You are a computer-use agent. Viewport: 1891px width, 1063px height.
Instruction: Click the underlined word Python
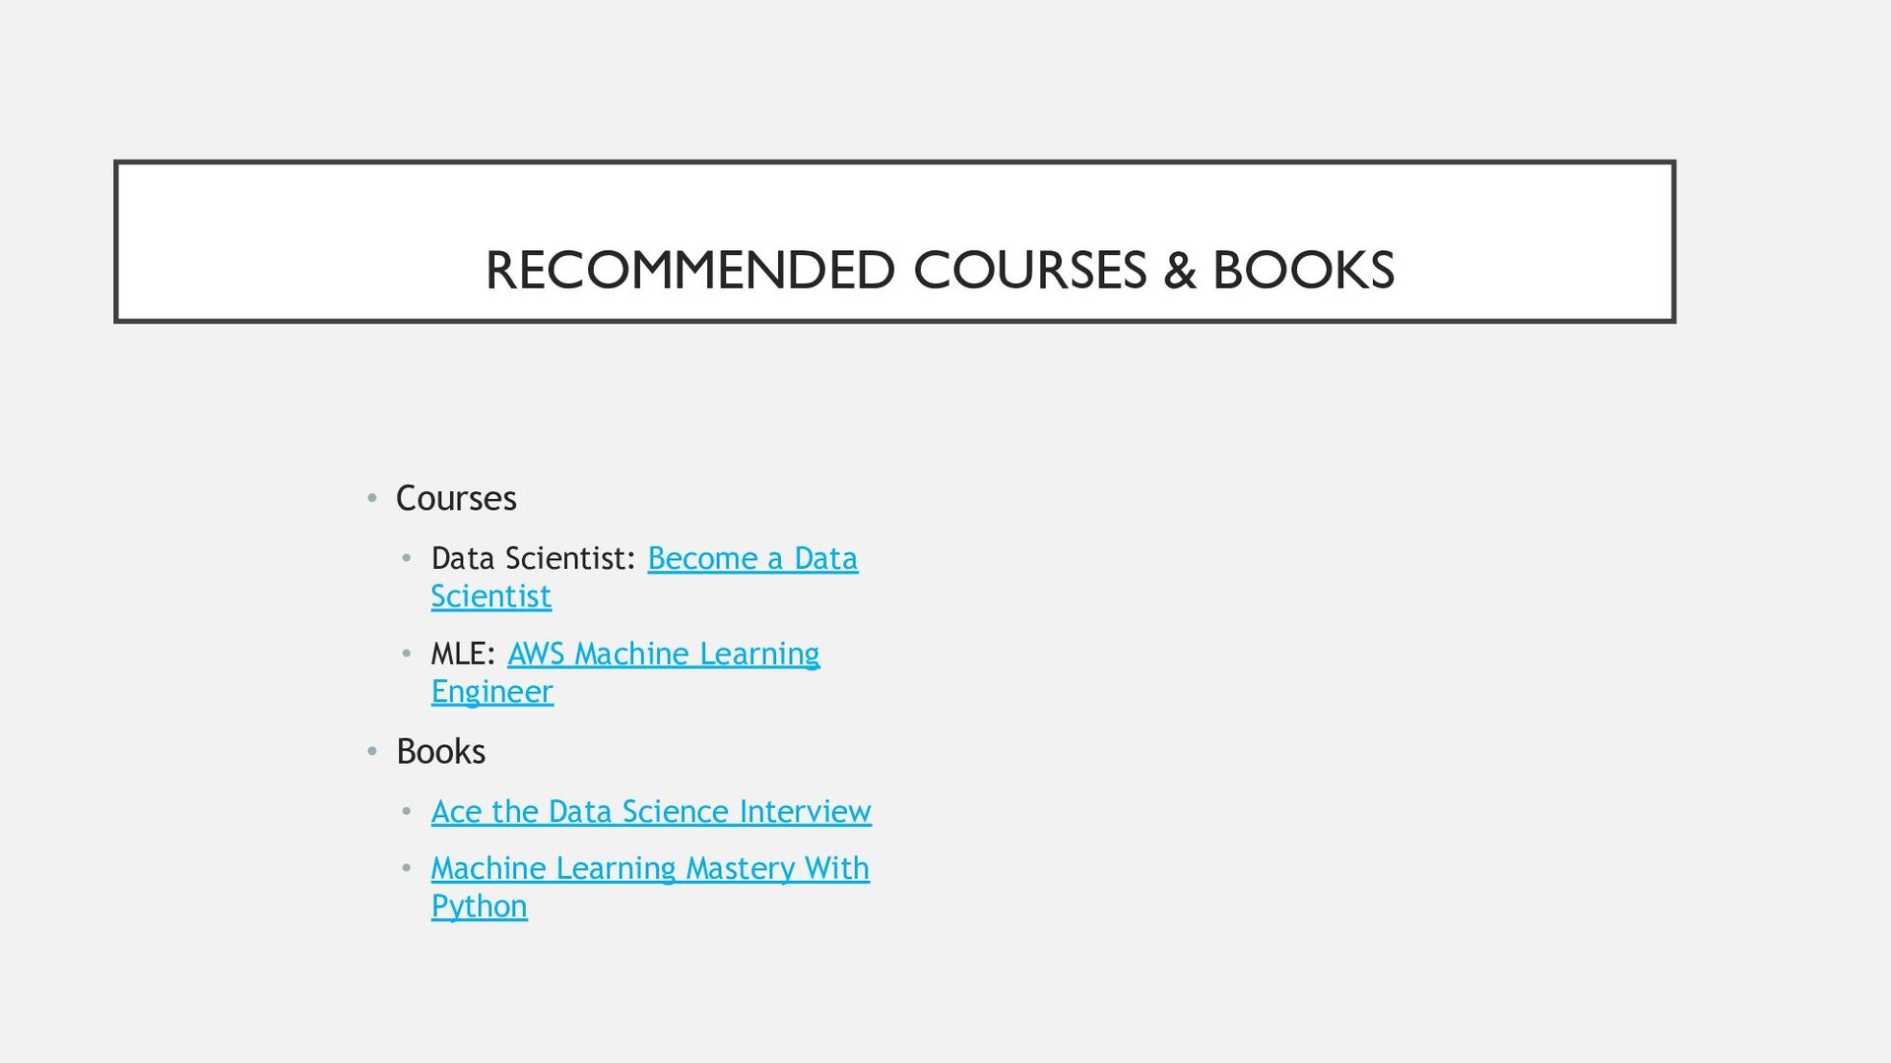click(x=479, y=907)
